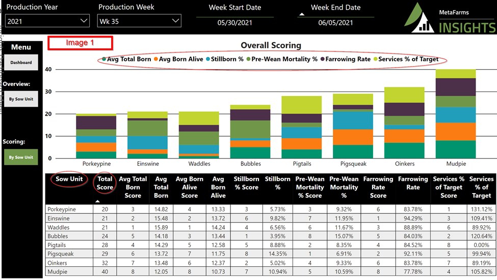Click Week End Date value 06/05/2021
This screenshot has width=497, height=280.
pos(335,23)
